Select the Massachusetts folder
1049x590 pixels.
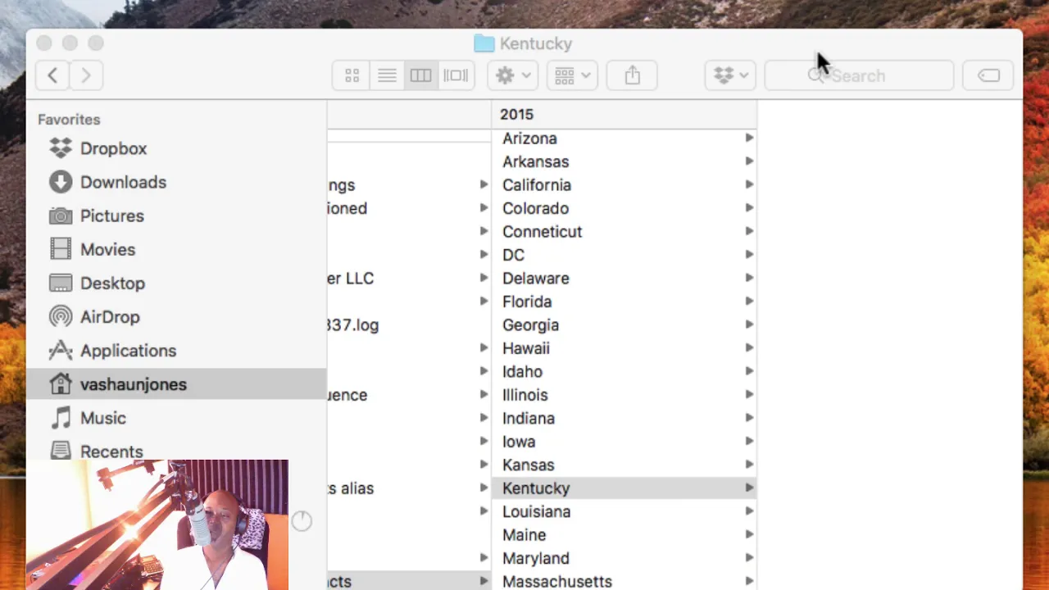pos(624,581)
